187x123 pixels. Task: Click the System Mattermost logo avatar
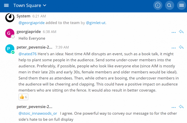pos(10,18)
